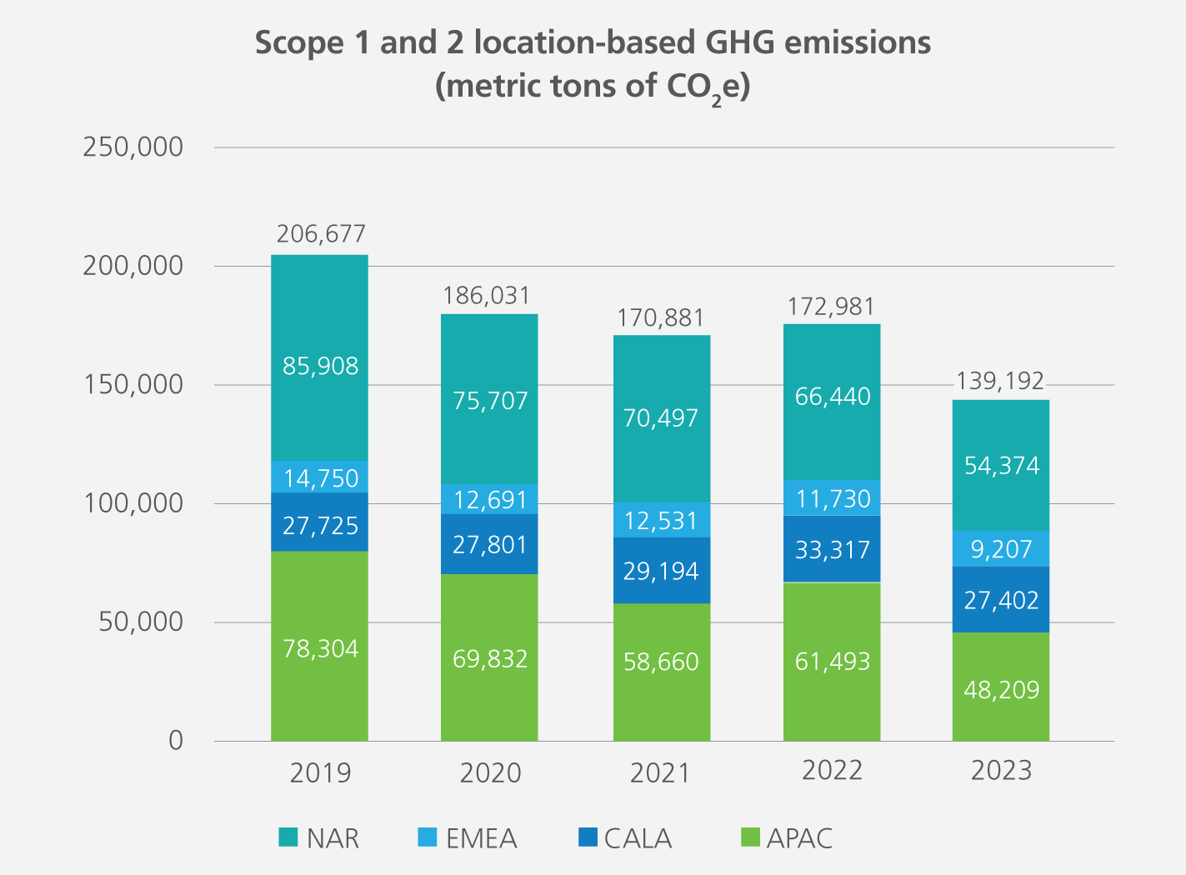1186x875 pixels.
Task: Select the 2020 NAR segment 75,707
Action: point(489,399)
